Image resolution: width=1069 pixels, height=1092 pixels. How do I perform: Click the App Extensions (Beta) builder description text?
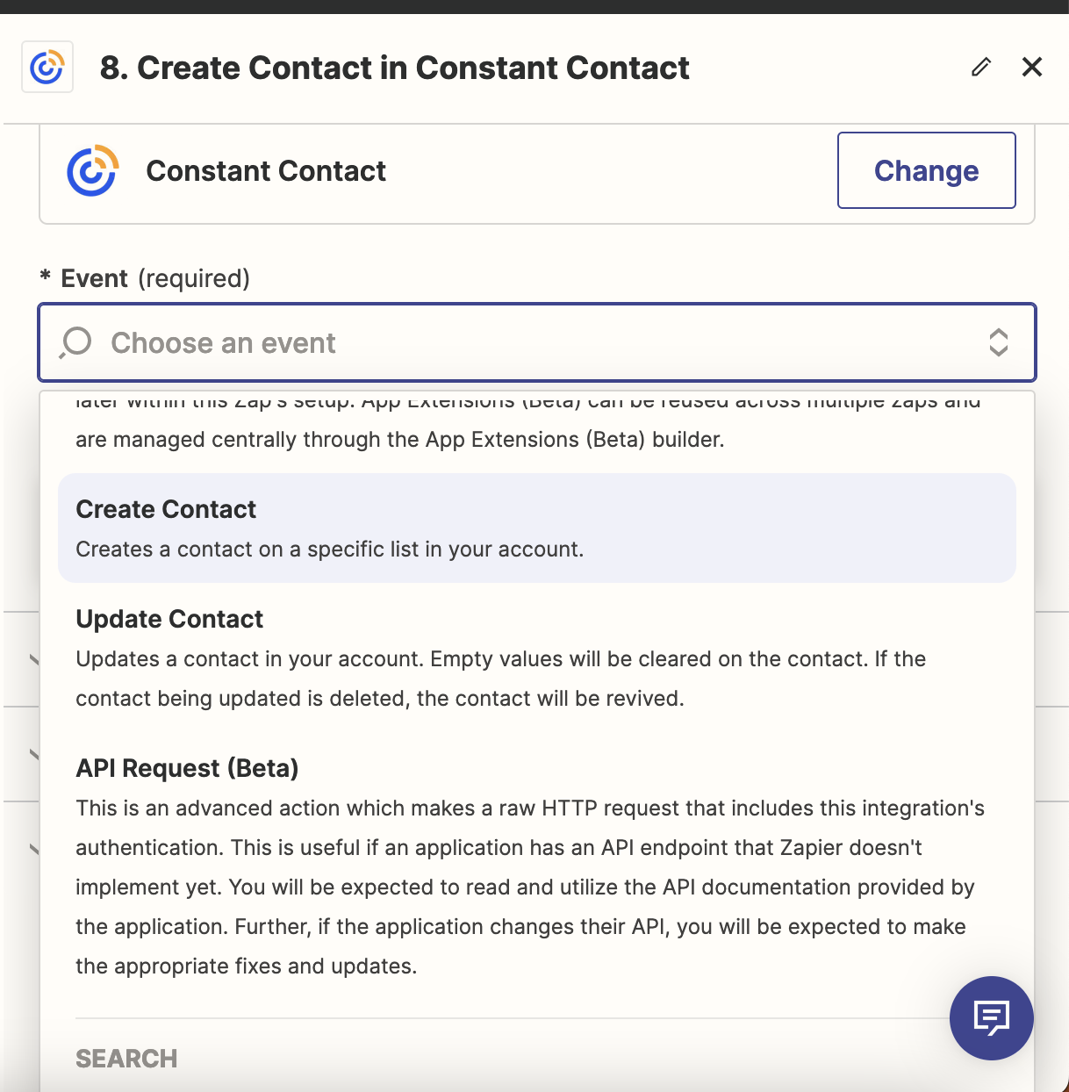click(x=400, y=440)
